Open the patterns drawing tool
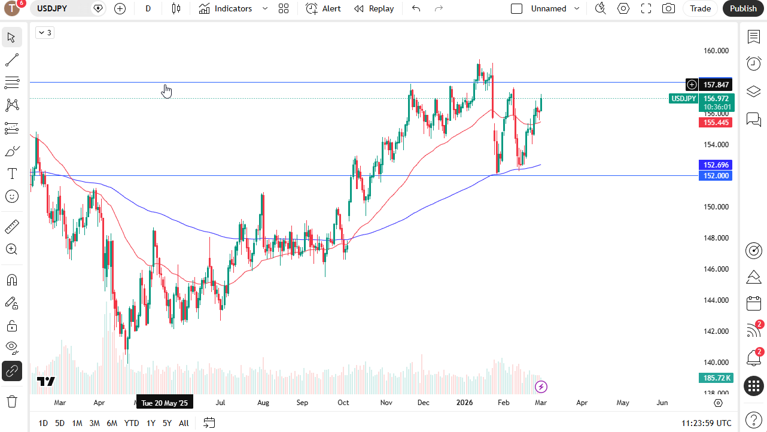The image size is (767, 432). (12, 105)
